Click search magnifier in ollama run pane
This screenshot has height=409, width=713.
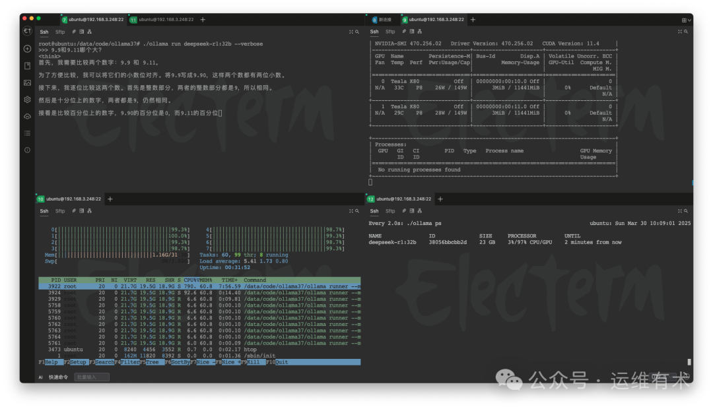click(357, 32)
